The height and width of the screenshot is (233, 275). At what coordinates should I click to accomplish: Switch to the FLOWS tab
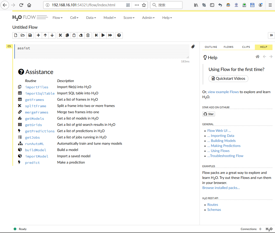coord(228,47)
